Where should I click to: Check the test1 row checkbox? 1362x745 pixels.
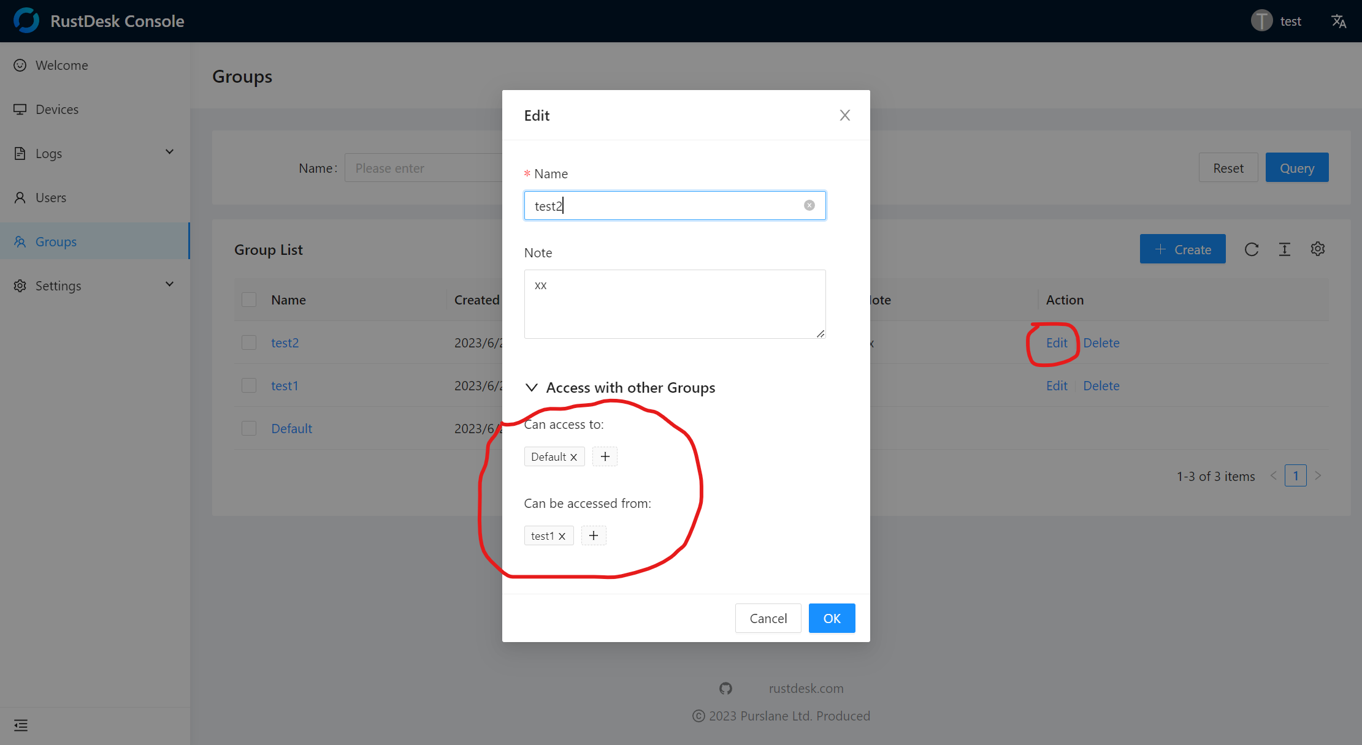249,385
